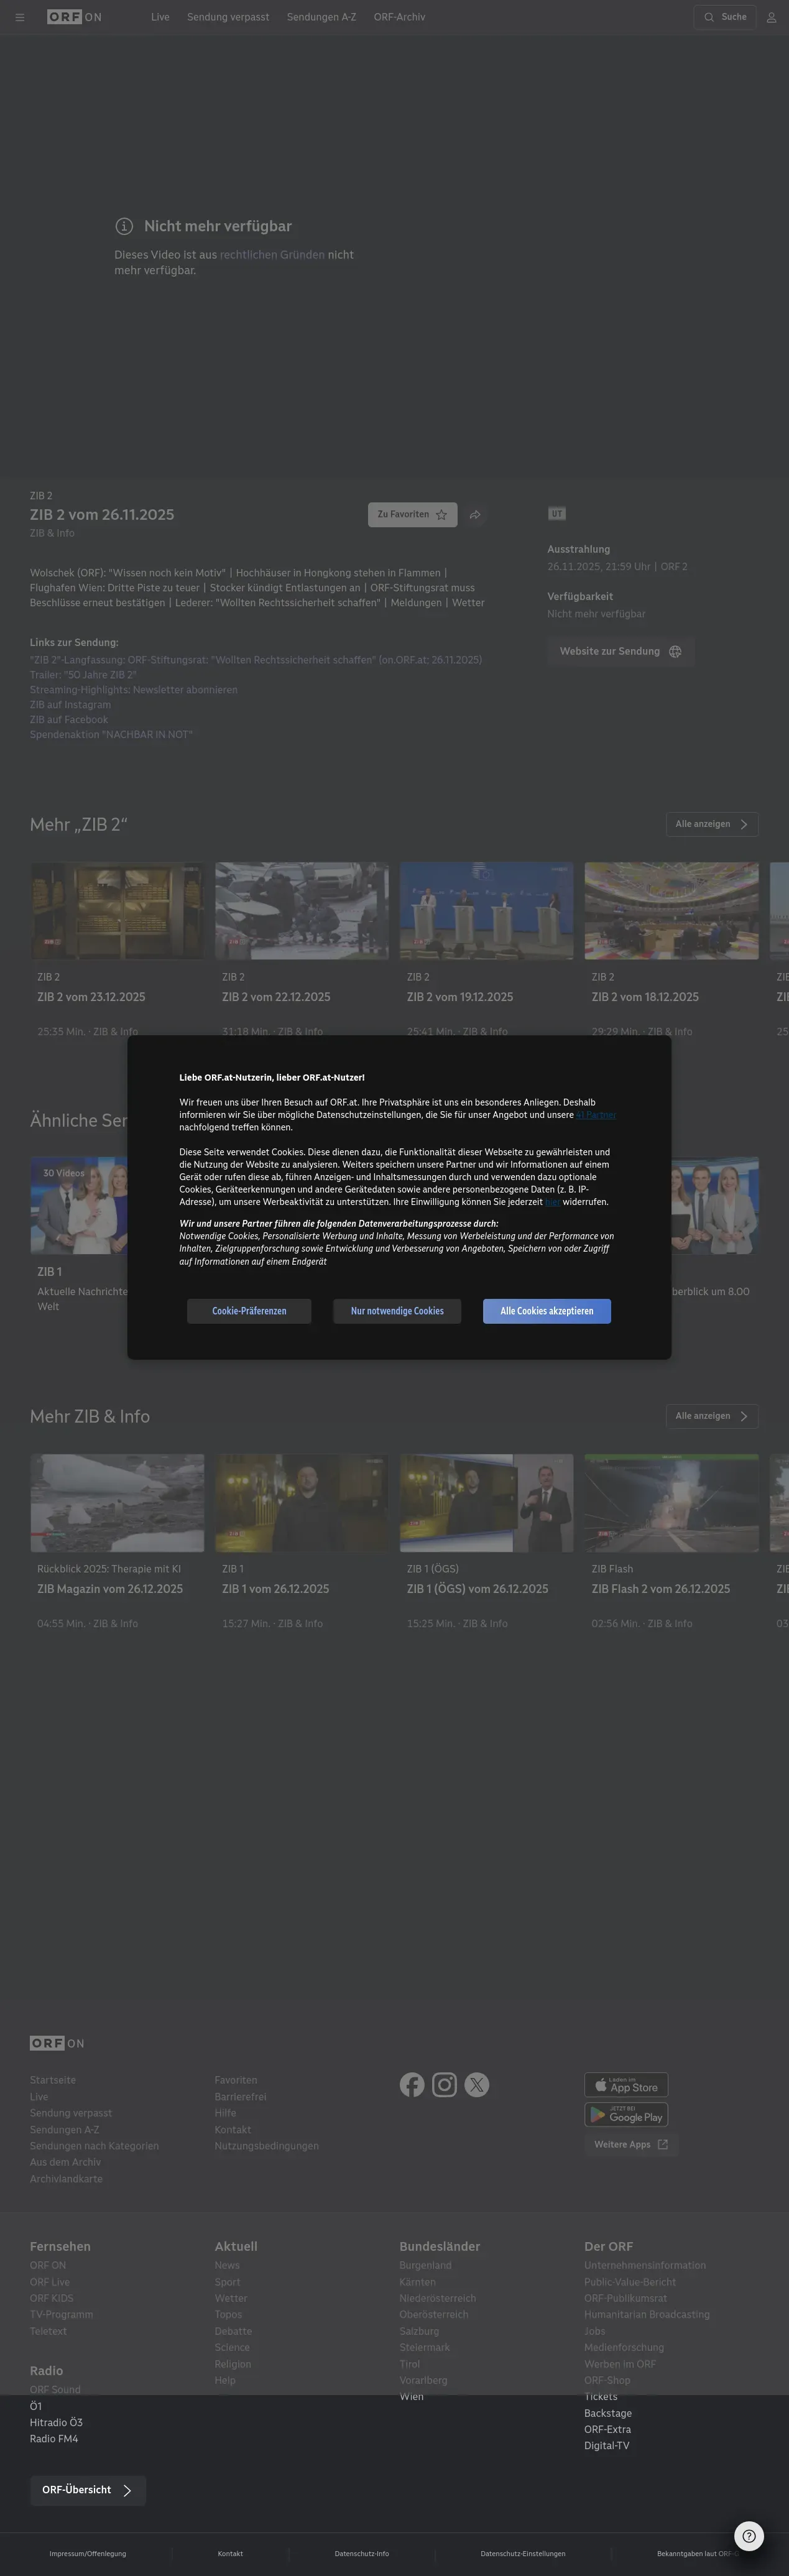Open Hitradio Ö3 radio link

[56, 2422]
